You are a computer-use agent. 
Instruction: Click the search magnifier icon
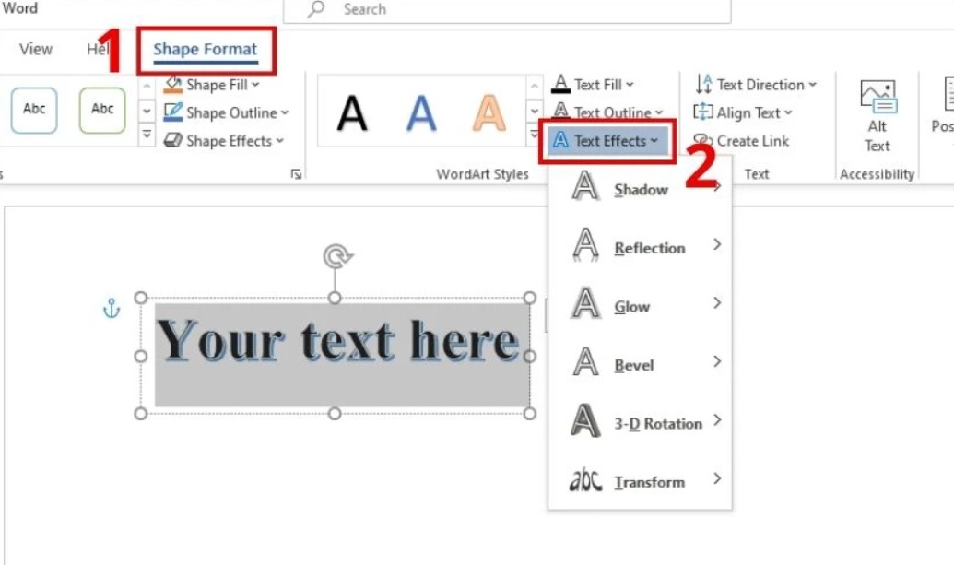pos(316,9)
